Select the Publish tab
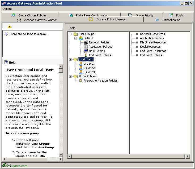 pyautogui.click(x=178, y=15)
